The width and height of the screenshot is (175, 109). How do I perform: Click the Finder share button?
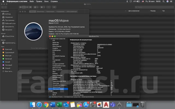tap(49, 7)
